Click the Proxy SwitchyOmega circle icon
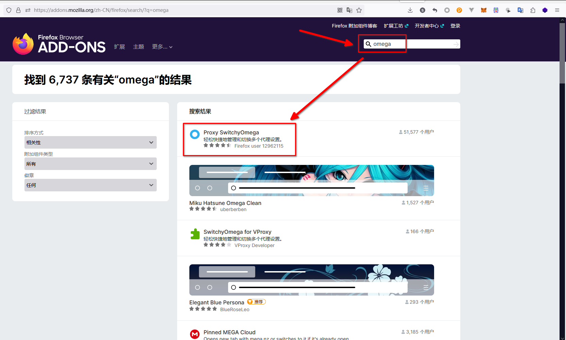Image resolution: width=566 pixels, height=340 pixels. 195,134
